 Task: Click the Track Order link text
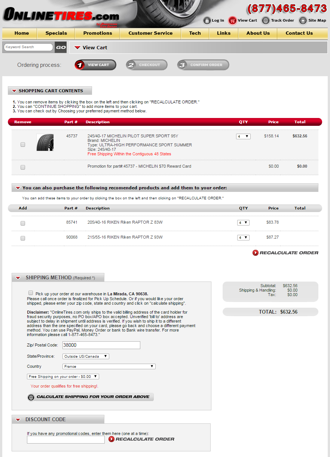[282, 21]
